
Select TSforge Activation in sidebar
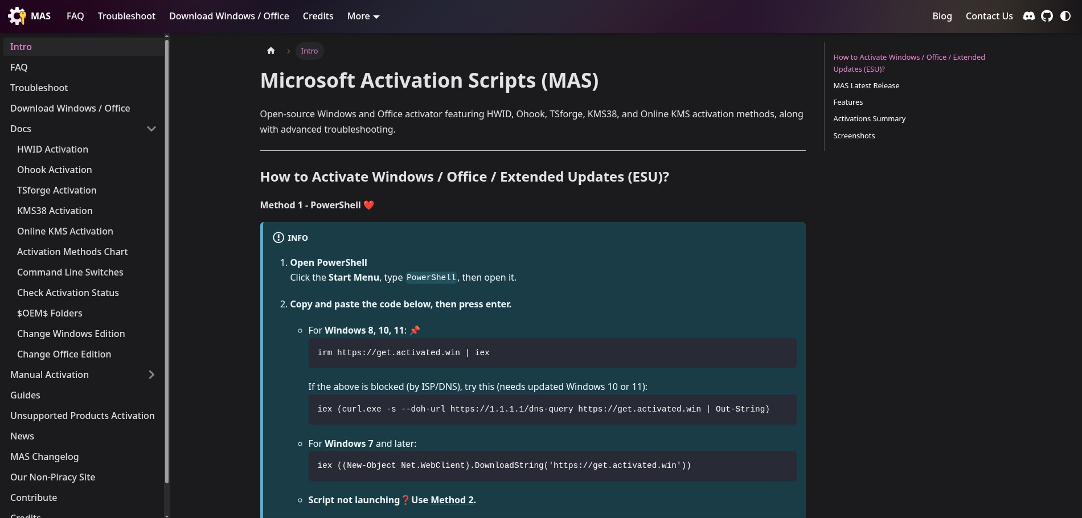[x=56, y=190]
